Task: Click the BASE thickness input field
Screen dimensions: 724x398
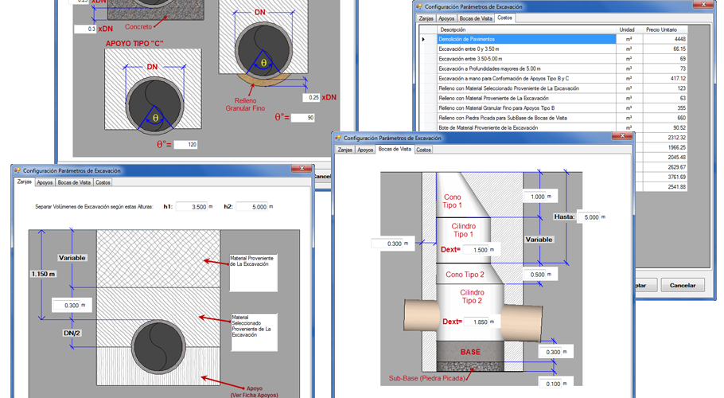Action: coord(551,352)
